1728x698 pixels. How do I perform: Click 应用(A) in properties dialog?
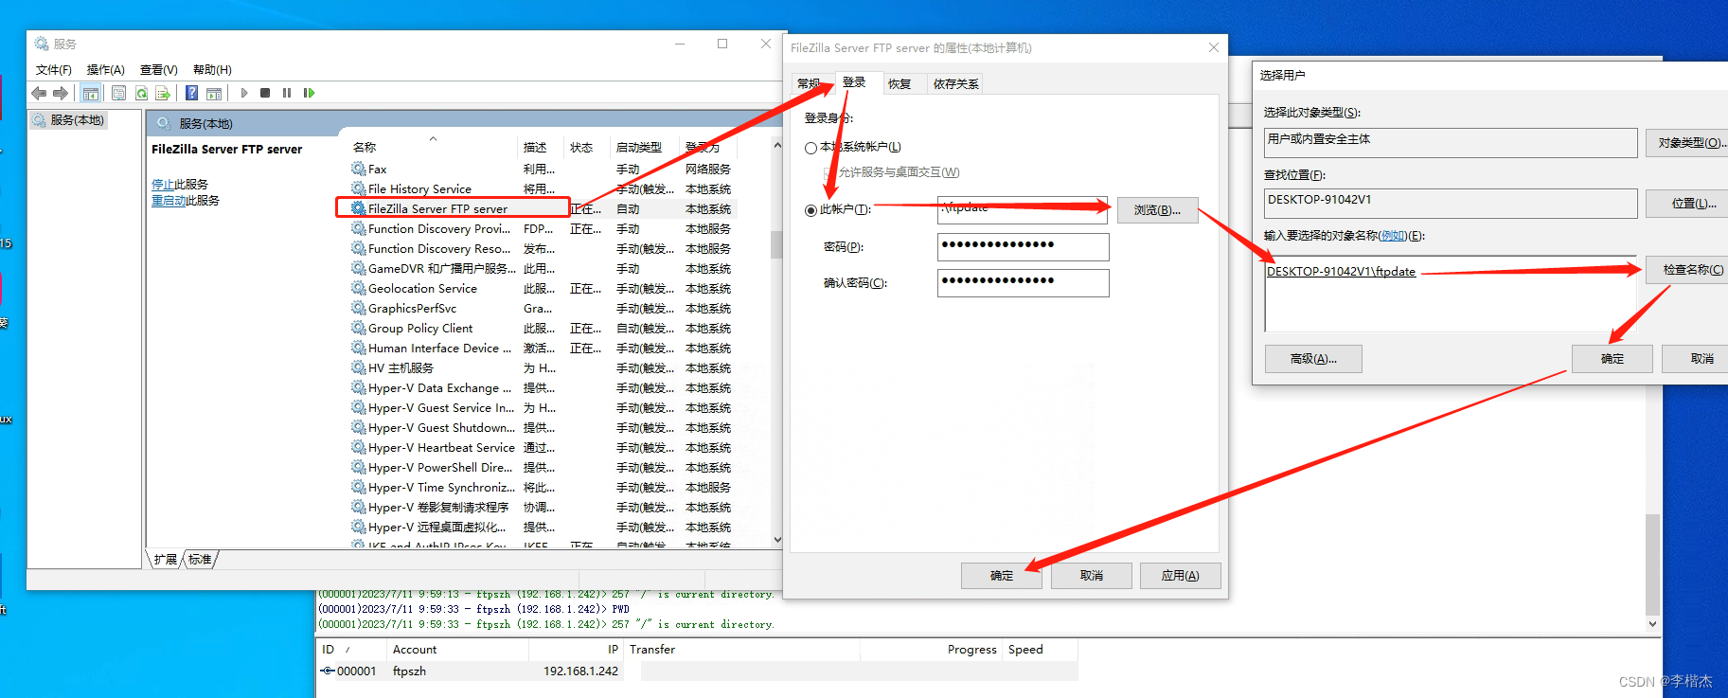1180,576
